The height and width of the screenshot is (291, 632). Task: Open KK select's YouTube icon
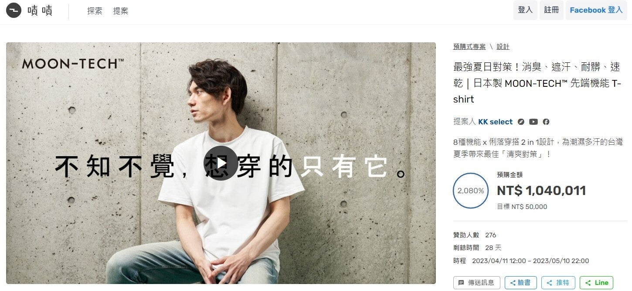(x=533, y=122)
